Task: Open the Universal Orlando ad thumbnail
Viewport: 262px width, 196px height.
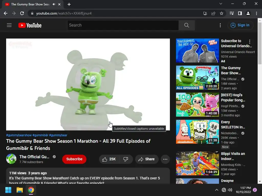Action: 197,51
